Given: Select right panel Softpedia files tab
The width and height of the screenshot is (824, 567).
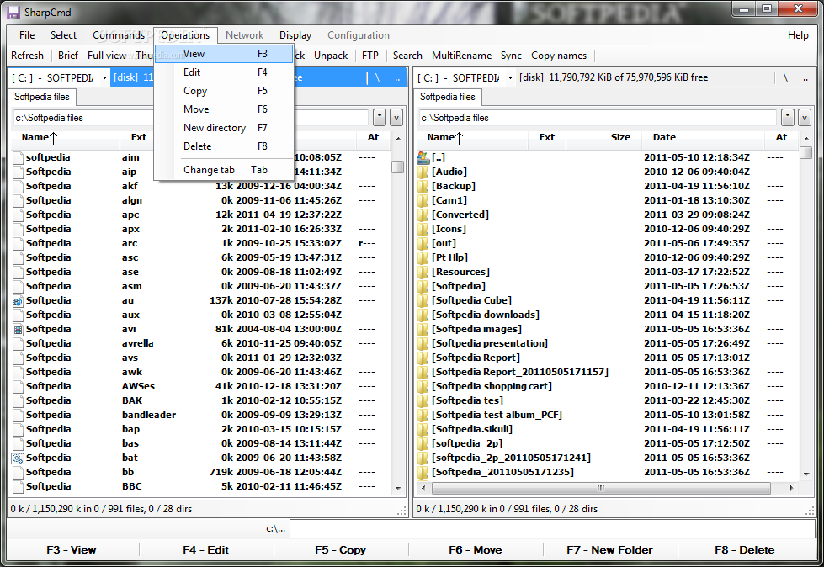Looking at the screenshot, I should 447,97.
